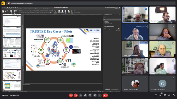Select the Project Summary slide thumbnail
177x99 pixels.
click(x=12, y=64)
